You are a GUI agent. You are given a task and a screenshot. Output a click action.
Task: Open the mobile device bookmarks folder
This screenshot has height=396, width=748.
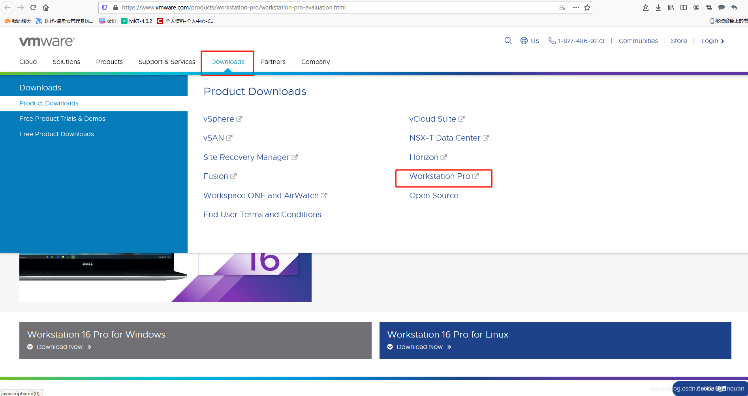(729, 21)
